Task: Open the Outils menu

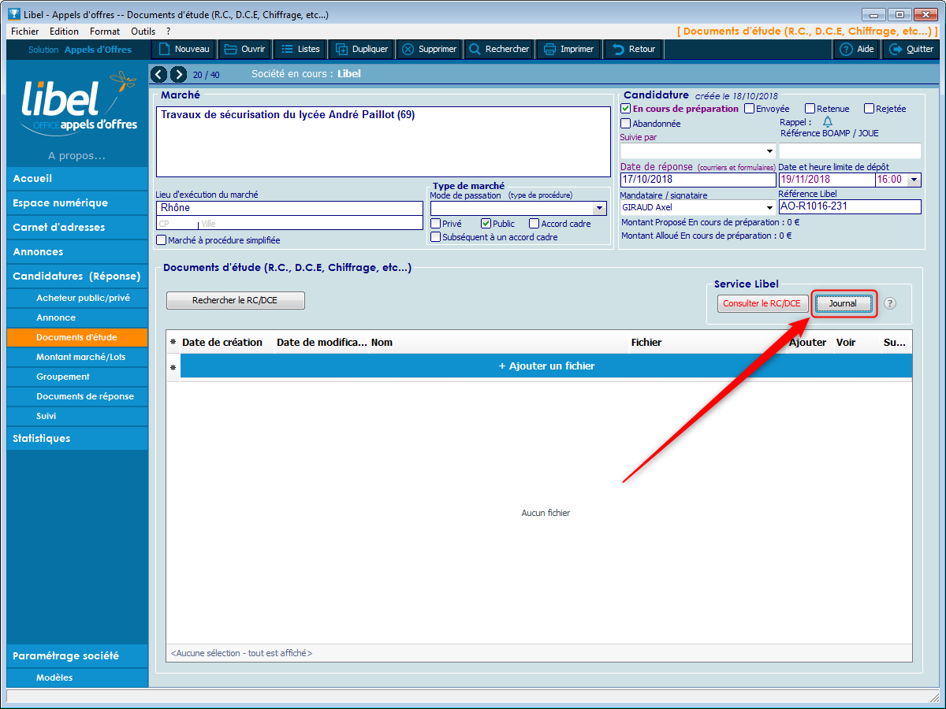Action: 143,32
